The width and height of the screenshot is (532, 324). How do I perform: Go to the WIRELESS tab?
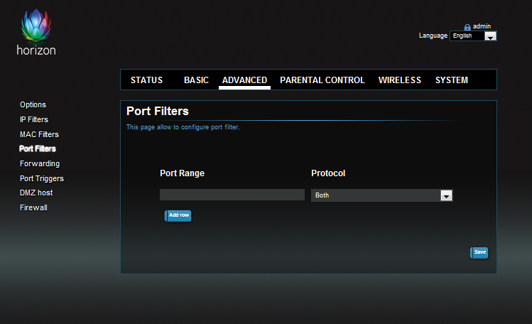400,80
